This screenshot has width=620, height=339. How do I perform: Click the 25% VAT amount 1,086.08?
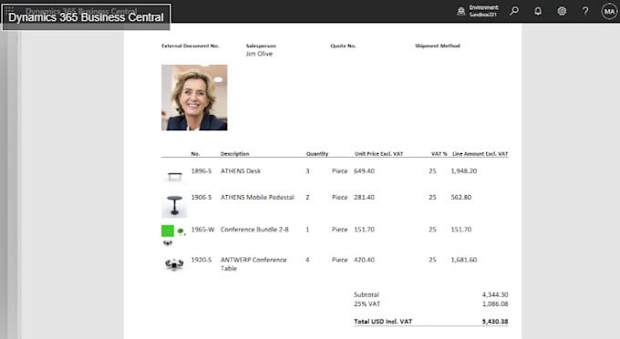pyautogui.click(x=495, y=303)
